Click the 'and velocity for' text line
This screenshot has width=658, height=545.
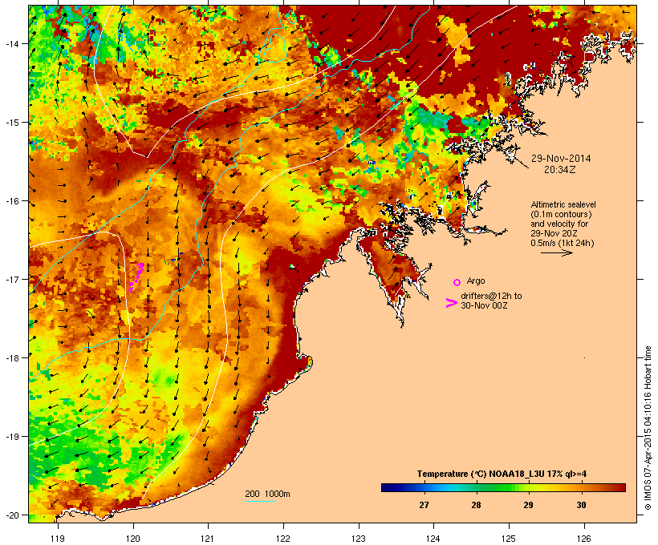pos(559,224)
